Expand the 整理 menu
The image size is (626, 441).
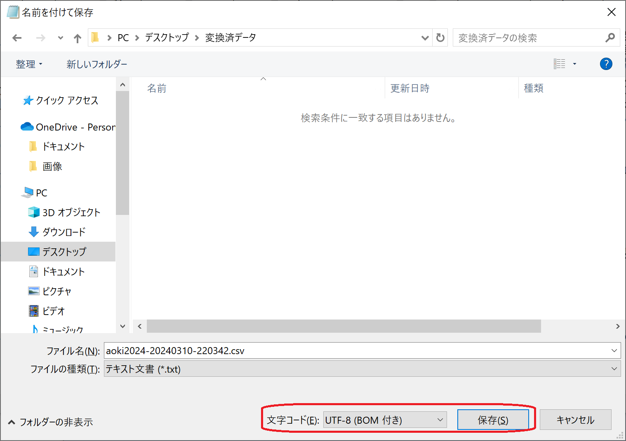coord(29,64)
